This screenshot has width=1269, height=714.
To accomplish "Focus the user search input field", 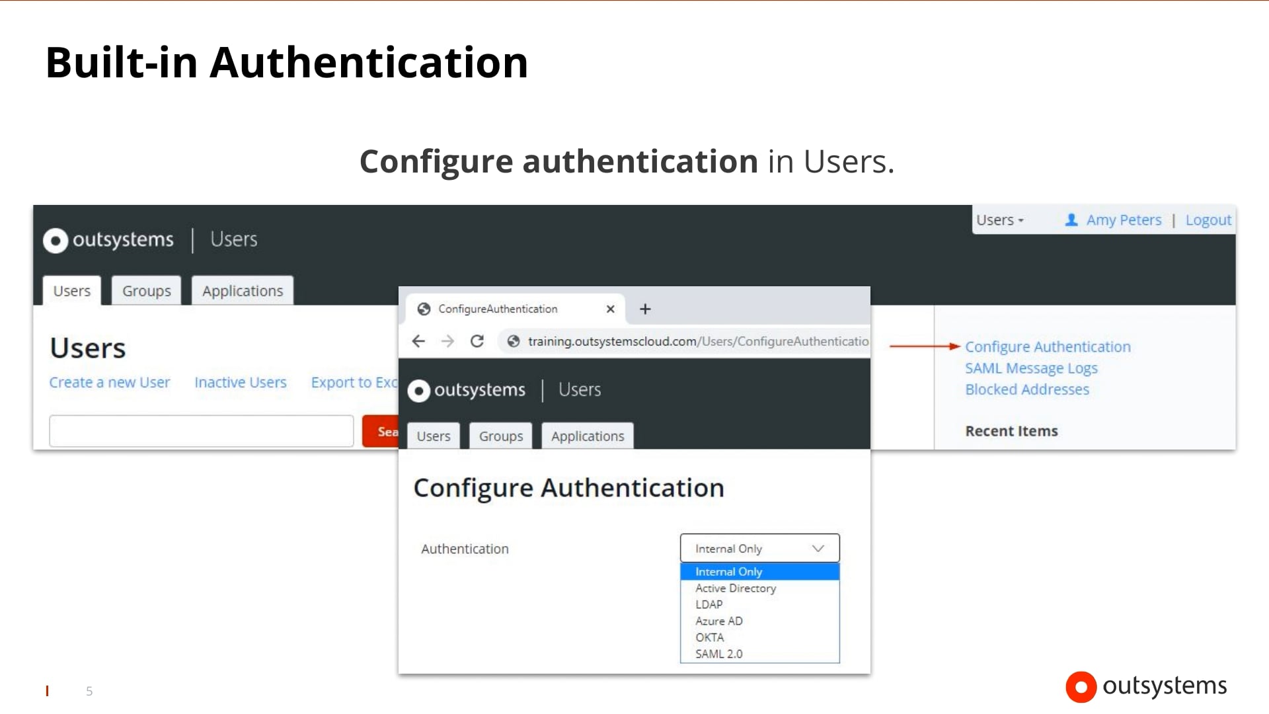I will click(x=201, y=431).
